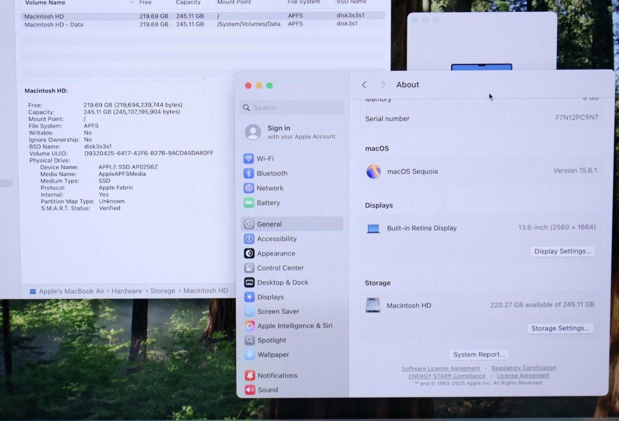619x421 pixels.
Task: Sort by Volume Name column header
Action: (x=45, y=3)
